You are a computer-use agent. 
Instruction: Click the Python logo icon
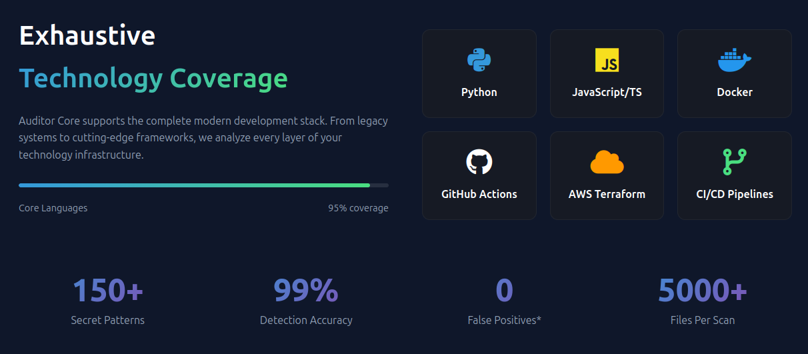[479, 60]
